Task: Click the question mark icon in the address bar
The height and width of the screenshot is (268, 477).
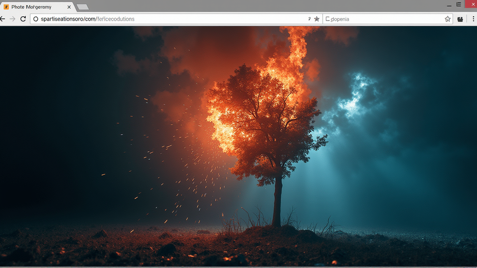Action: [x=309, y=19]
